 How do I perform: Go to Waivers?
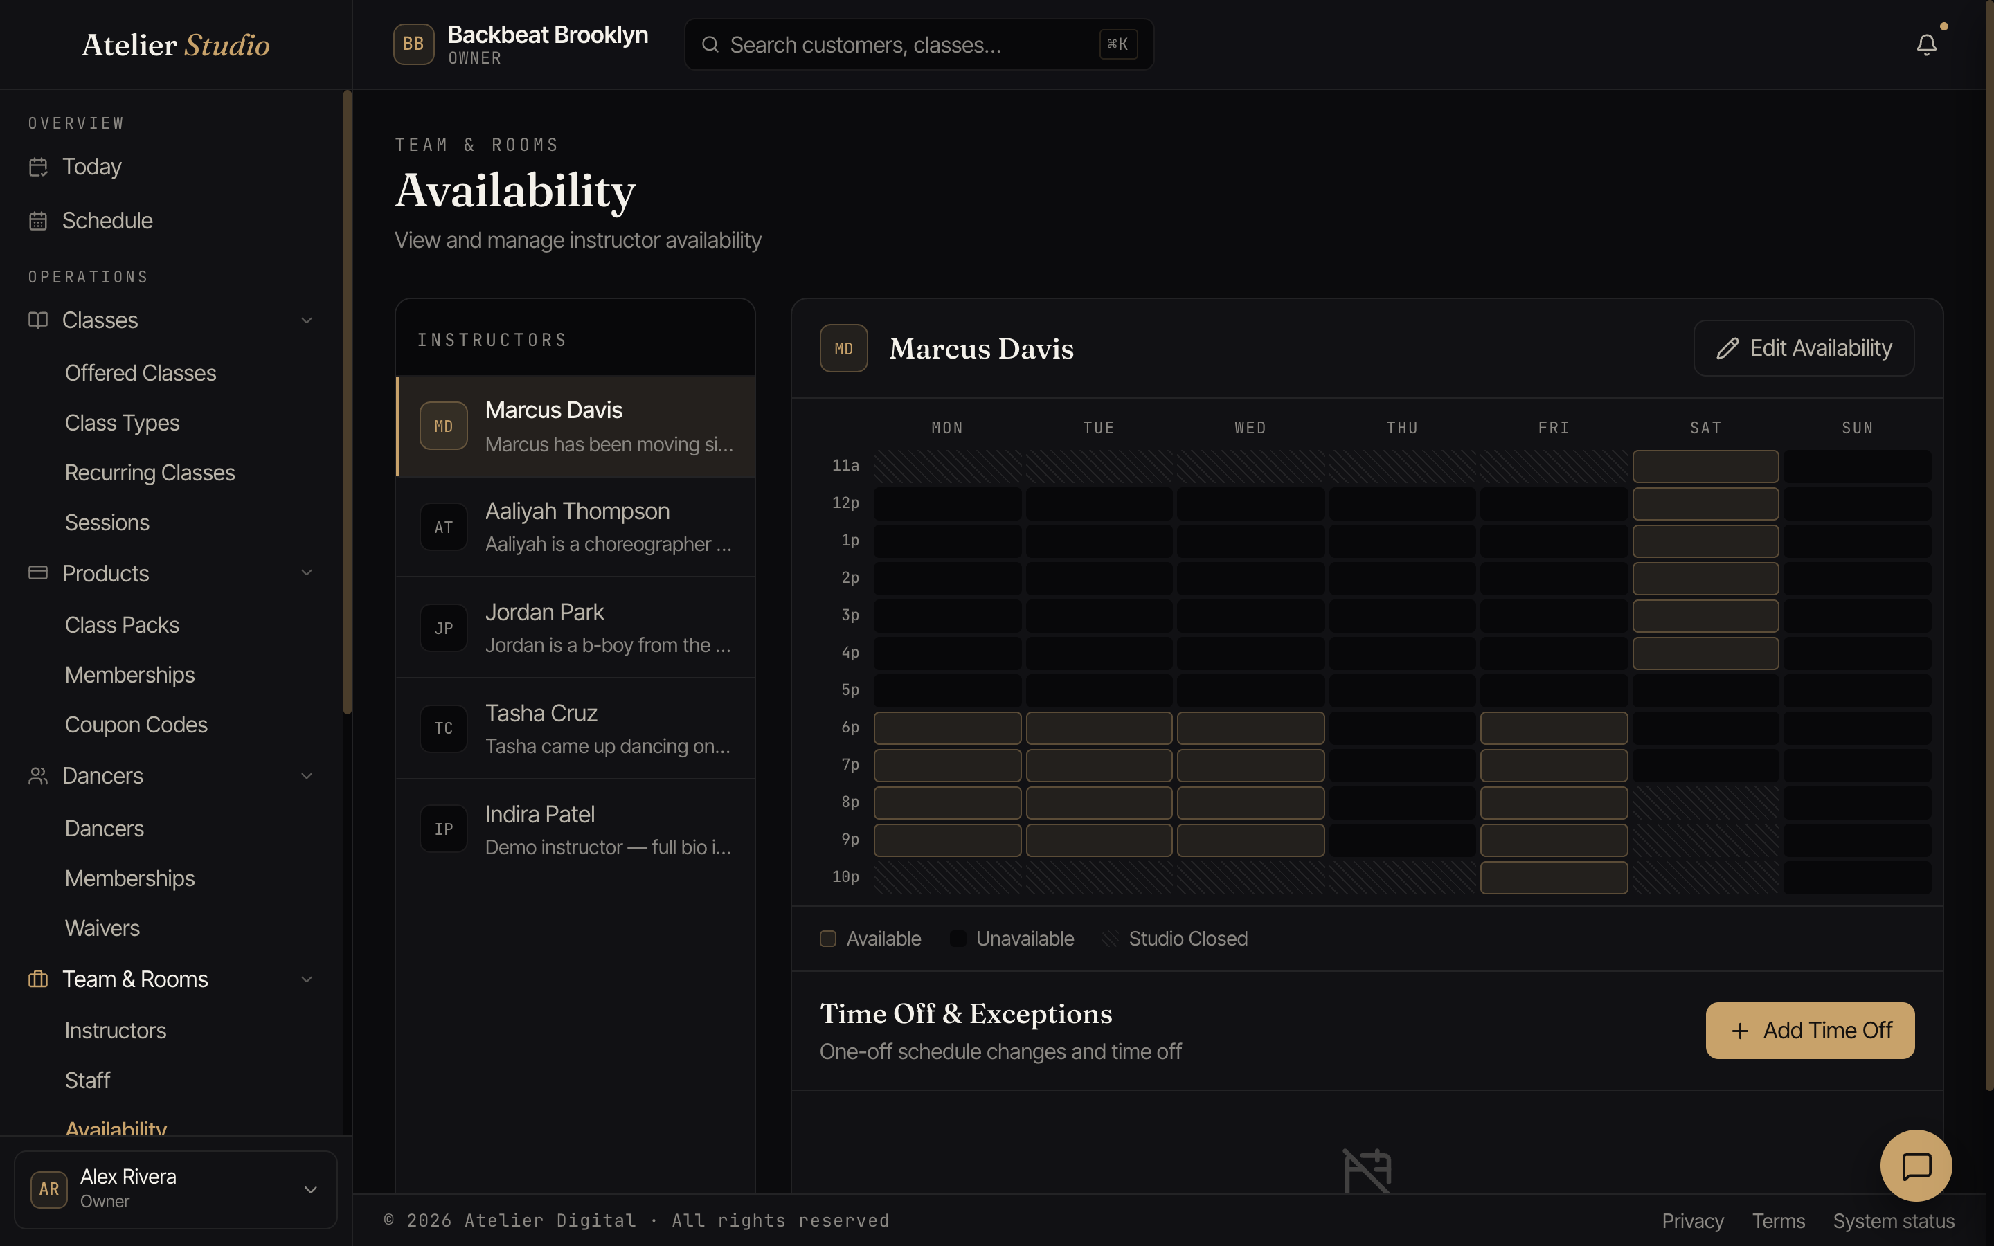click(102, 929)
